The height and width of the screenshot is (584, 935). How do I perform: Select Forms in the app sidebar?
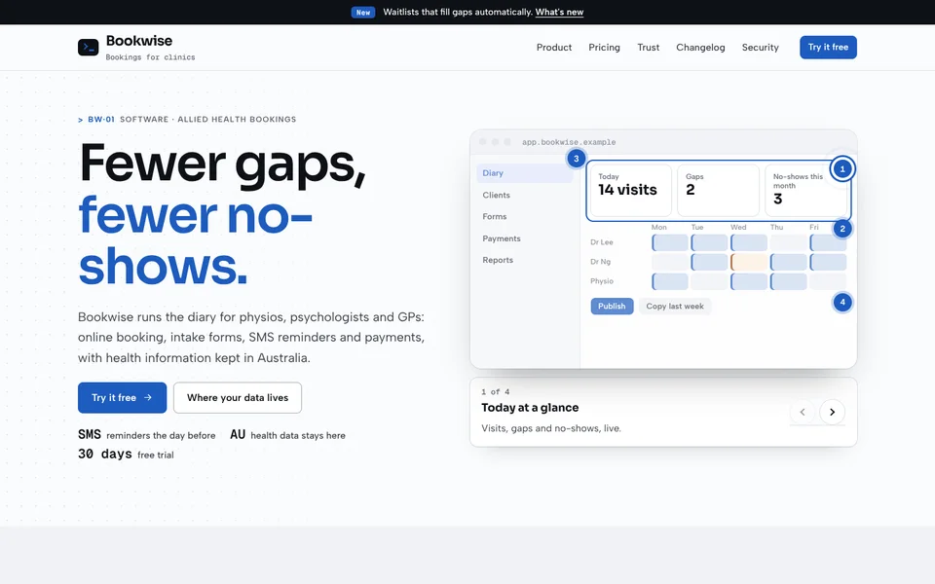click(525, 216)
